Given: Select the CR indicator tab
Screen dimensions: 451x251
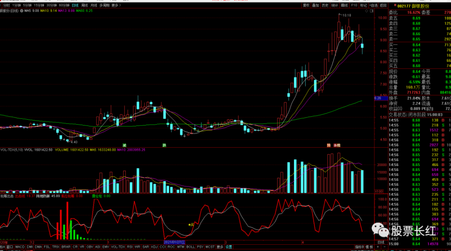Looking at the screenshot, I should pos(75,247).
